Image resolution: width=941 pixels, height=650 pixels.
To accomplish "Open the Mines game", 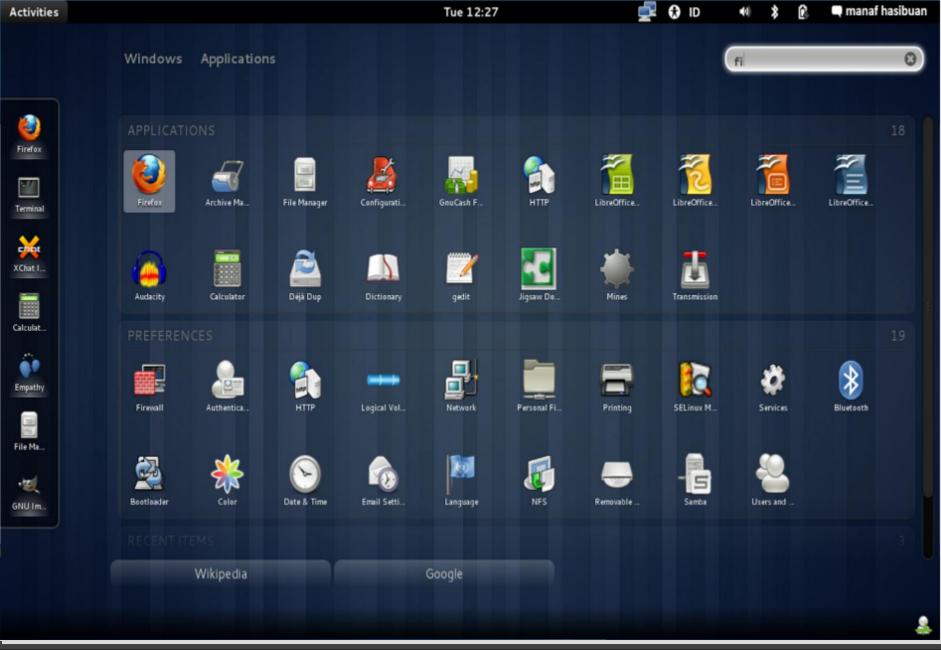I will (x=616, y=273).
